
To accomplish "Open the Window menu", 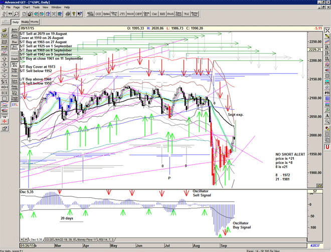I will pos(56,8).
